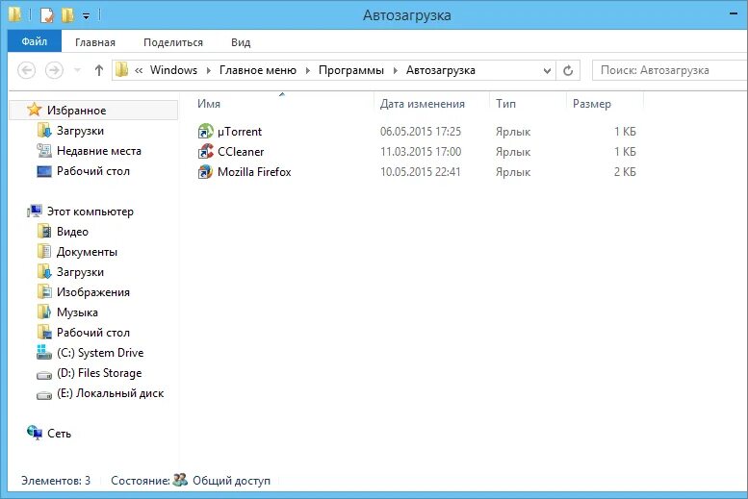Click Главное меню in the breadcrumb path

258,70
